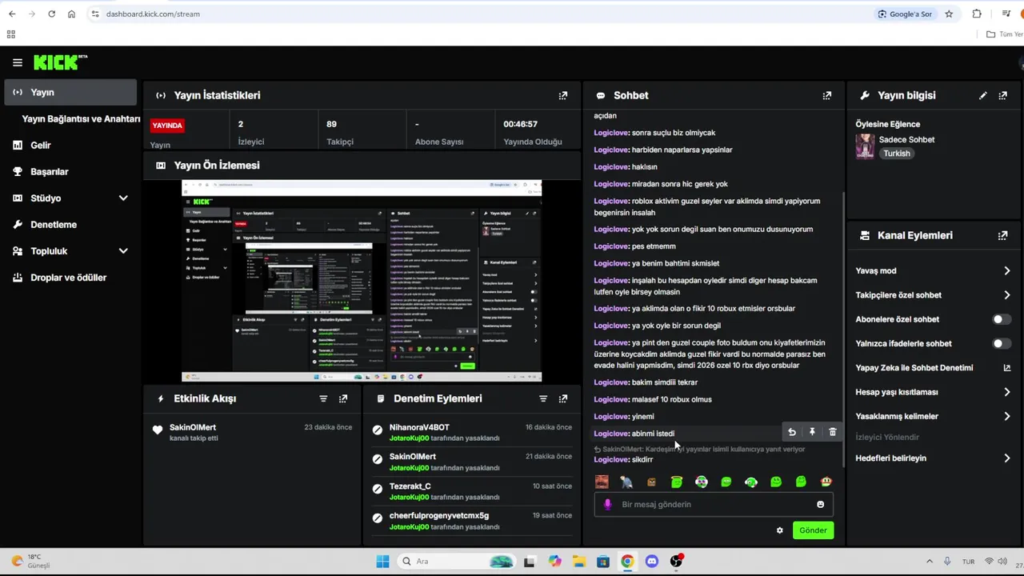Open Hedefleri belirleyin arrow
This screenshot has height=576, width=1024.
1007,458
